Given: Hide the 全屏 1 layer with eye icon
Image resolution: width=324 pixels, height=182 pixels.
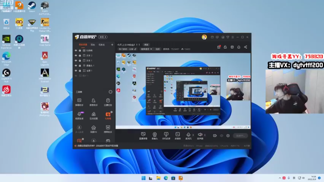Looking at the screenshot, I should click(76, 70).
